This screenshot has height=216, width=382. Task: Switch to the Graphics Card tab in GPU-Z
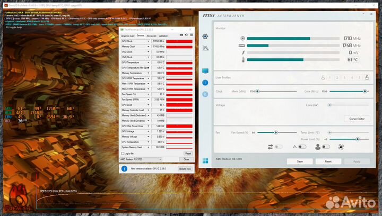128,36
